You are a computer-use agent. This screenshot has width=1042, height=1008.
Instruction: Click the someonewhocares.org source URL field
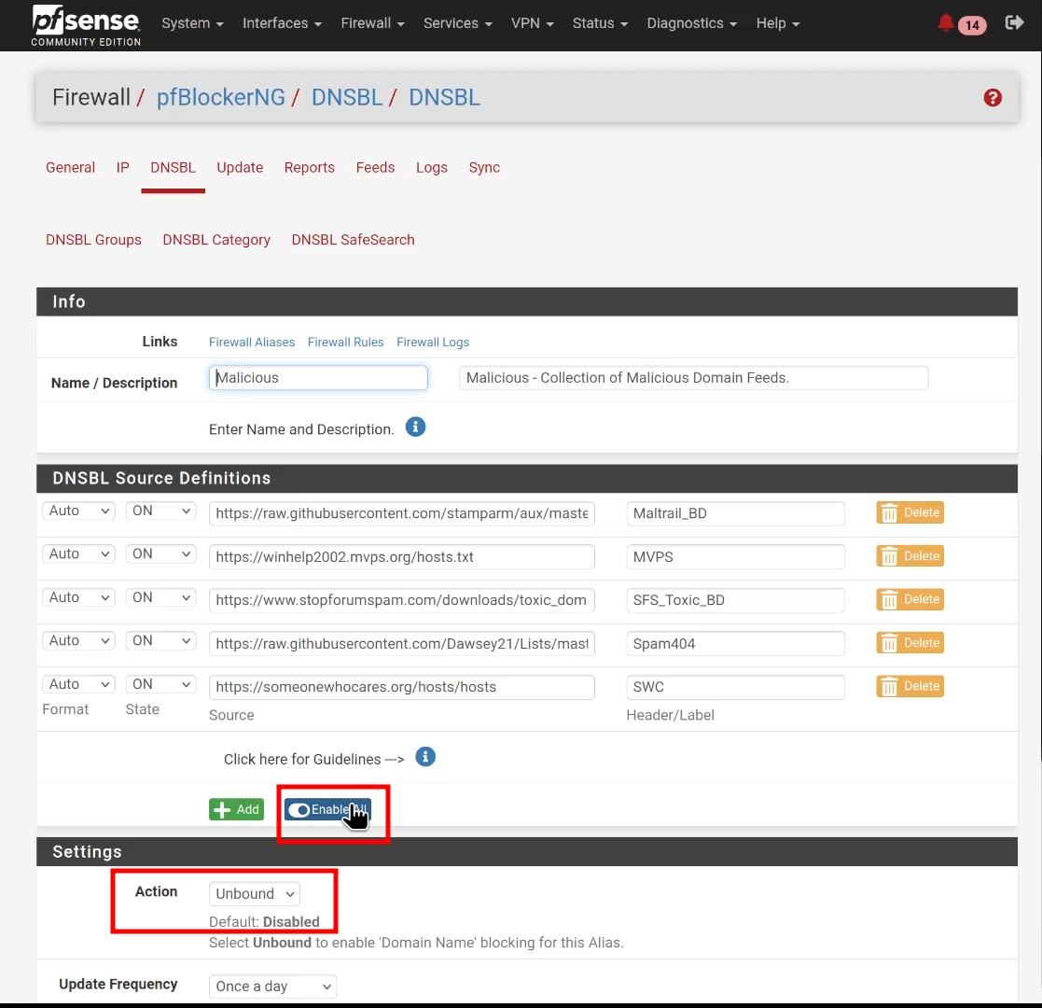pos(401,687)
